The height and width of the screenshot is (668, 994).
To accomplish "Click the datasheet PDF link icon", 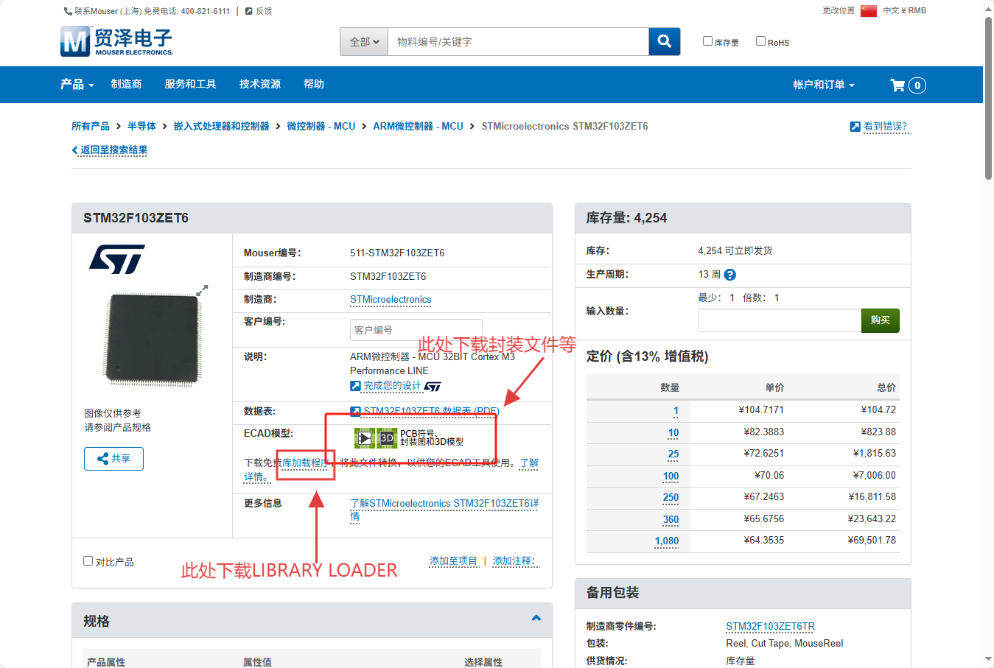I will [355, 411].
